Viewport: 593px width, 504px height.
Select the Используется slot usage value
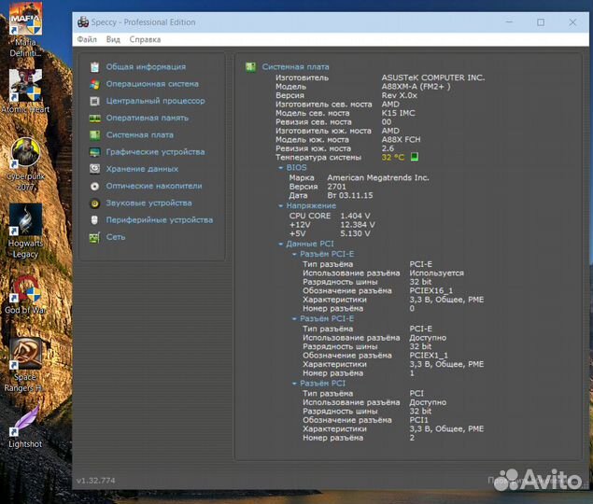coord(436,273)
